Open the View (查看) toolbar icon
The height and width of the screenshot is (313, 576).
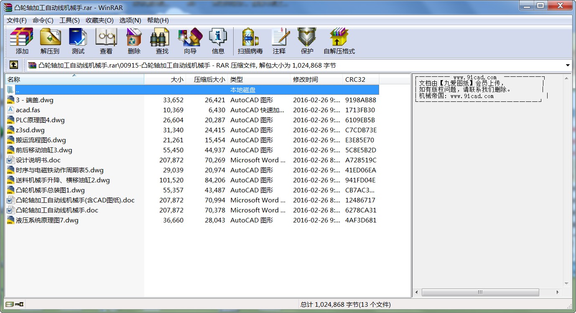pyautogui.click(x=106, y=41)
